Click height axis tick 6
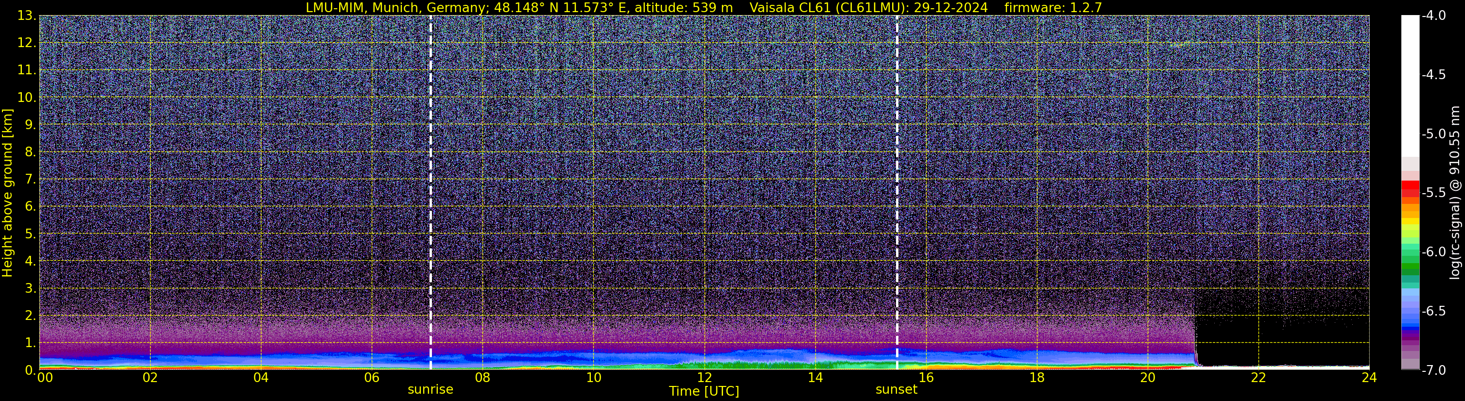Image resolution: width=1465 pixels, height=401 pixels. coord(31,207)
